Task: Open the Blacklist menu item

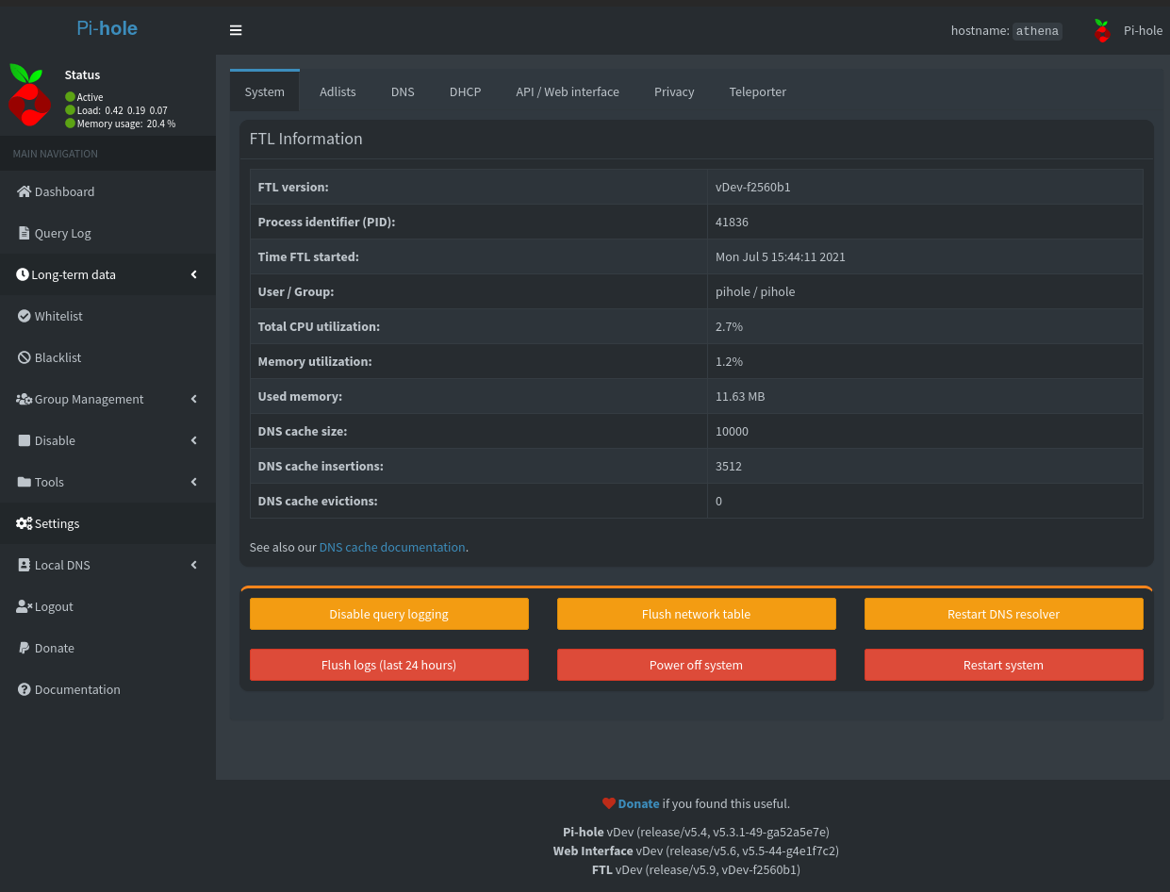Action: pyautogui.click(x=107, y=357)
